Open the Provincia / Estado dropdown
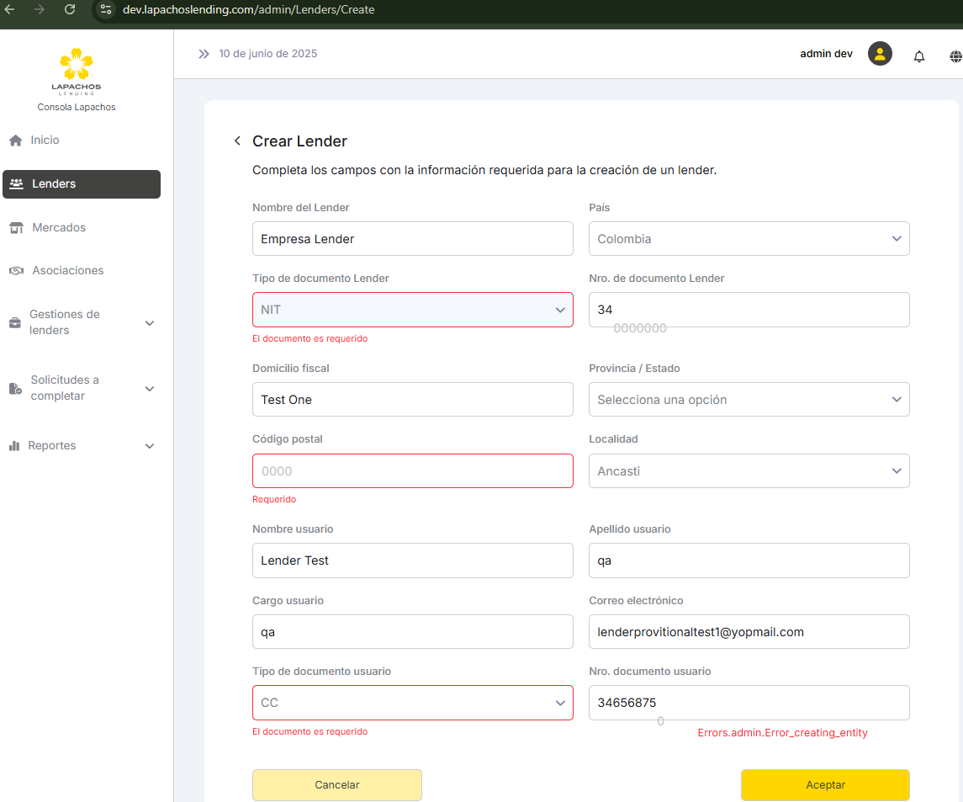 (749, 400)
